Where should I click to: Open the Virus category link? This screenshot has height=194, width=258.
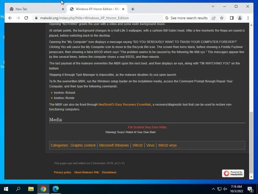pos(150,145)
